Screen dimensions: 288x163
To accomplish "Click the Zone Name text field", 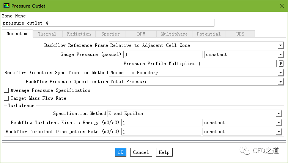I will 108,23.
